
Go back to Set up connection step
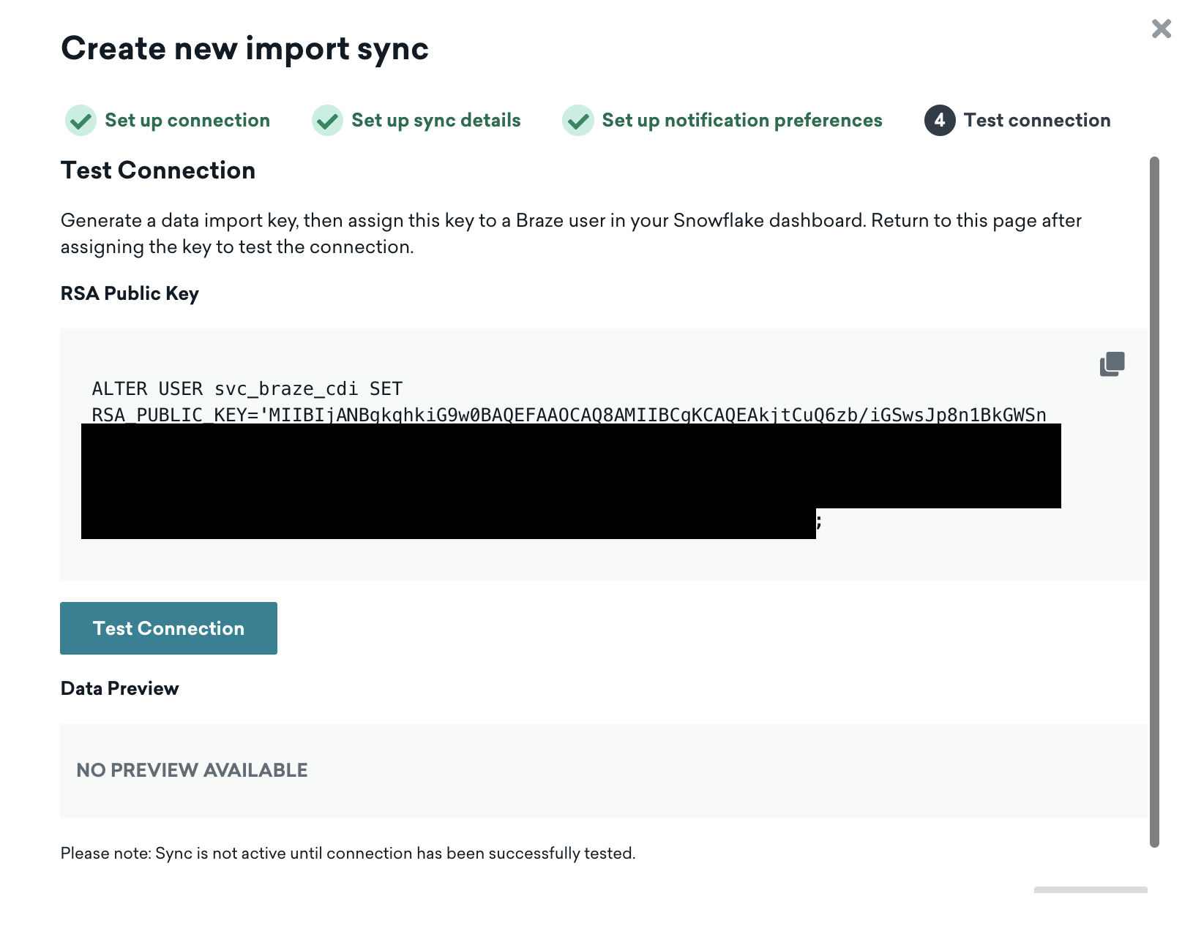(187, 121)
